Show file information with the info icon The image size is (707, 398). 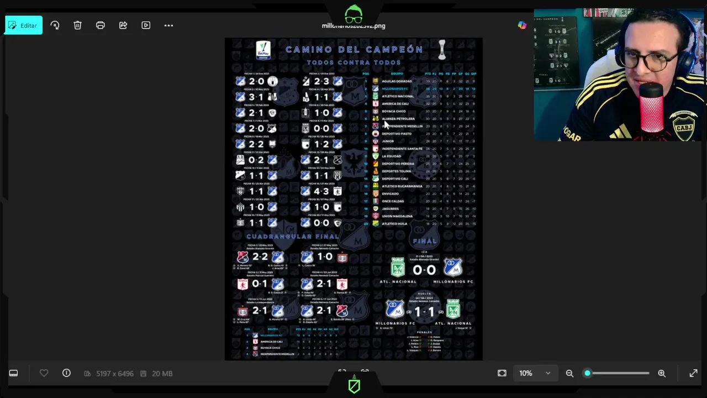[66, 374]
